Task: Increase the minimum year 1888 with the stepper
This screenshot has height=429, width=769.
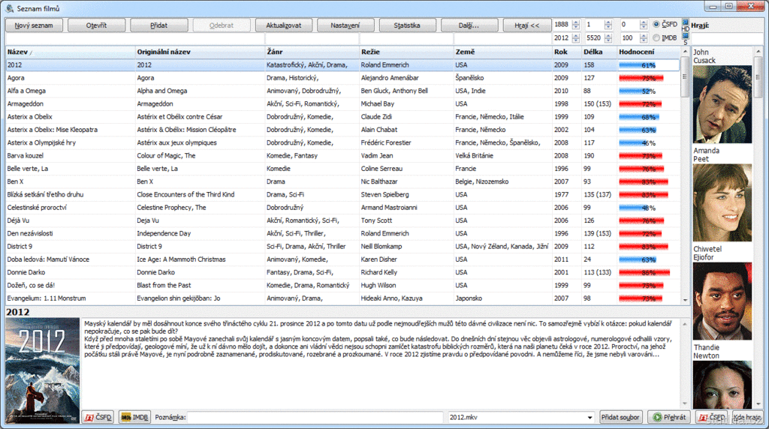Action: 575,22
